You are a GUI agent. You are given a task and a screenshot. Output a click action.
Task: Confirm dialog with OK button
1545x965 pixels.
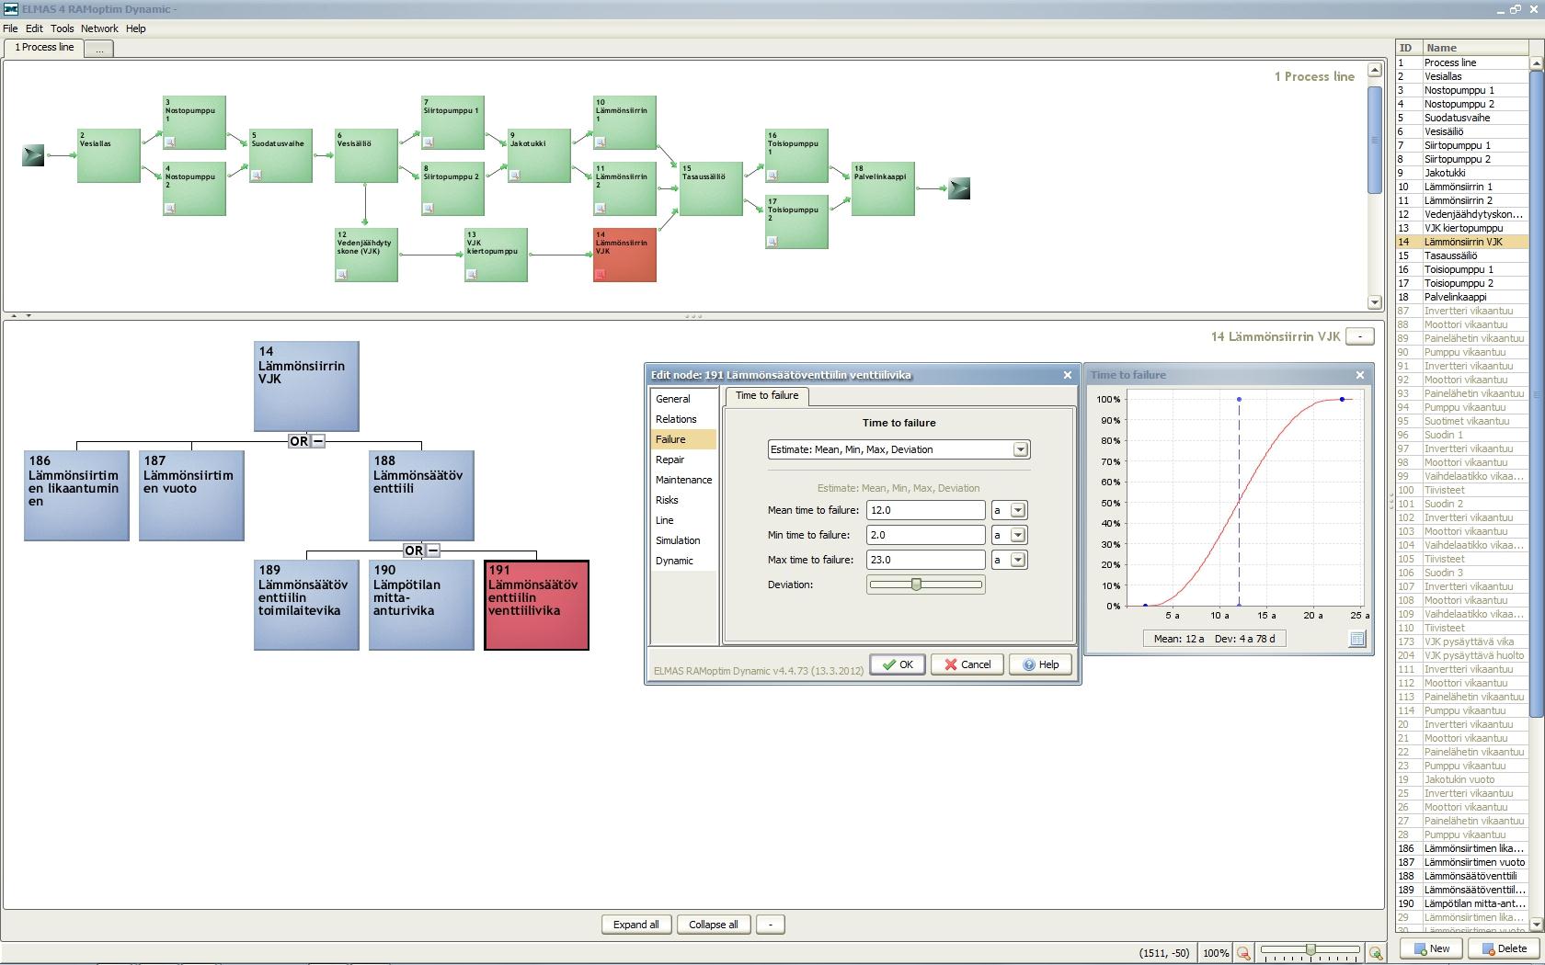(897, 664)
